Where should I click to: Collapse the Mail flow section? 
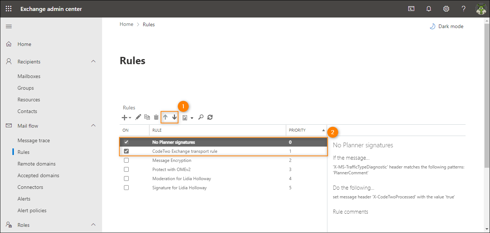[94, 125]
